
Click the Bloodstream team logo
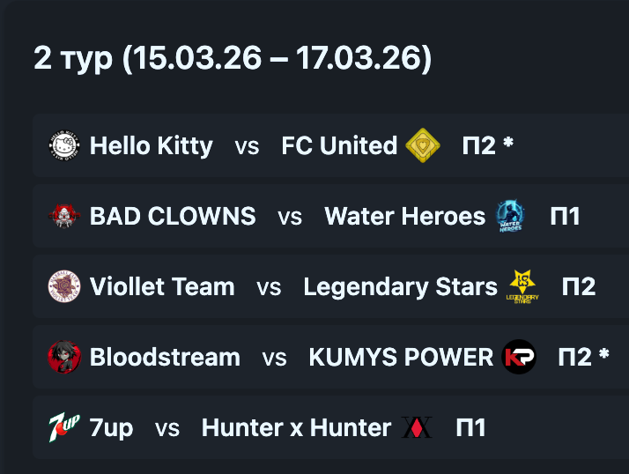64,357
